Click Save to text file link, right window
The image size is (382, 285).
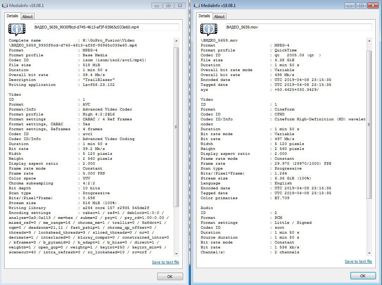point(358,261)
